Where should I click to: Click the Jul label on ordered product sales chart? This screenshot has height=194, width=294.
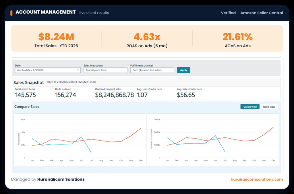click(225, 160)
